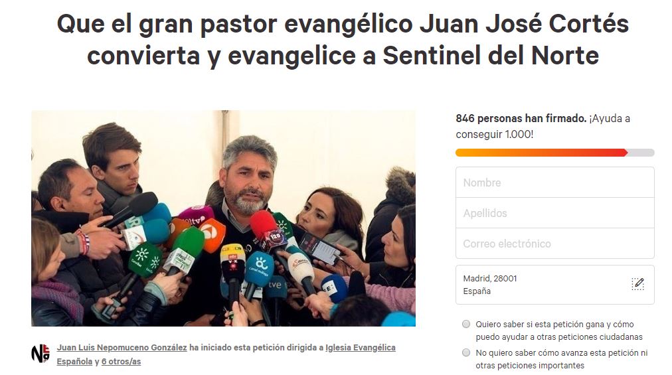
Task: Click the 'Madrid, 28001' postal text
Action: [x=490, y=279]
